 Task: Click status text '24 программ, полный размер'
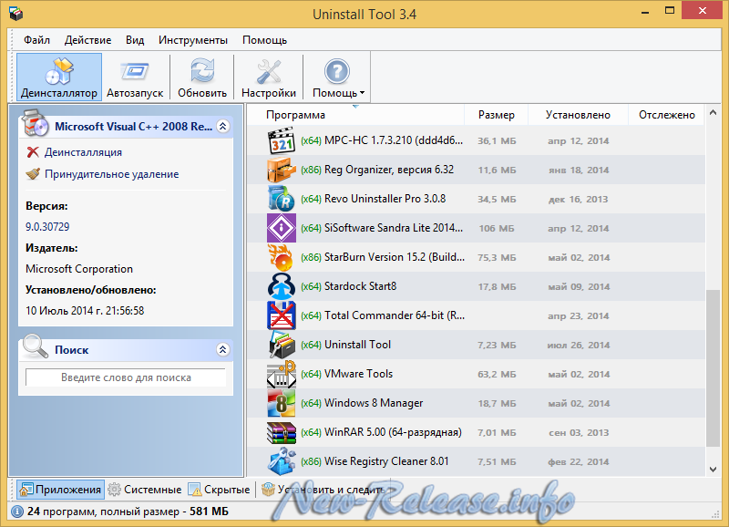(x=103, y=511)
